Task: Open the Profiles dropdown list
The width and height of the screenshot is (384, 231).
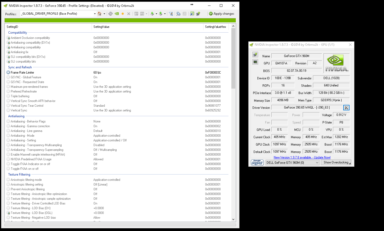Action: (95, 14)
